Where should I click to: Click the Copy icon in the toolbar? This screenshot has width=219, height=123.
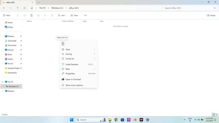pos(25,15)
